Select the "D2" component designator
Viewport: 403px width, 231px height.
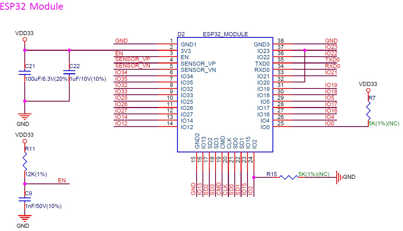point(181,34)
